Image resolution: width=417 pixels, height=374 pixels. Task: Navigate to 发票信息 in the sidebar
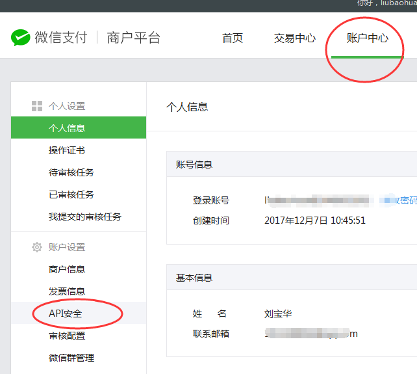pyautogui.click(x=67, y=291)
